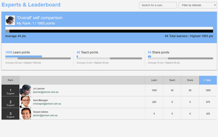The width and height of the screenshot is (218, 137).
Task: Open Sam Manager's profile photo
Action: (25, 102)
